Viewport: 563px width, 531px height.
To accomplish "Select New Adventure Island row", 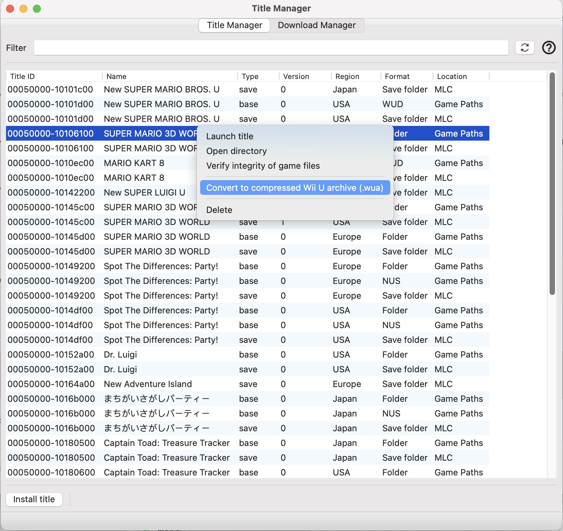I will pos(248,384).
